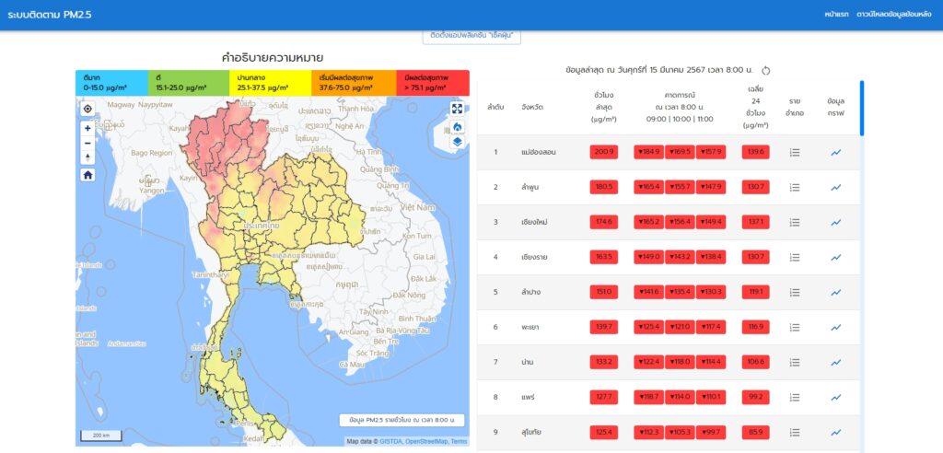943x453 pixels.
Task: Return the map to home view
Action: pos(87,174)
